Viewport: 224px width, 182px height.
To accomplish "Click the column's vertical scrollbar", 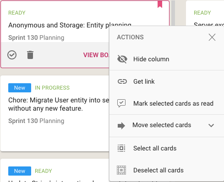I will (x=173, y=14).
